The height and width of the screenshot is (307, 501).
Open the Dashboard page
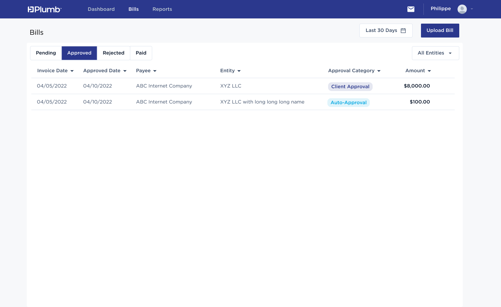[101, 9]
